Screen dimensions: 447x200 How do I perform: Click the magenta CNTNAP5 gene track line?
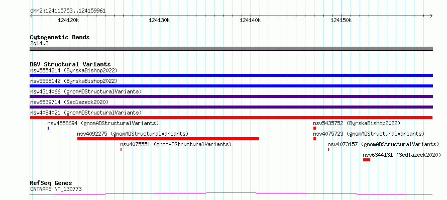231,194
